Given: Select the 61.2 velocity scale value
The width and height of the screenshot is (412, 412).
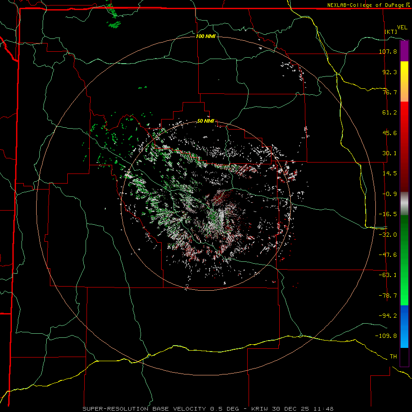Looking at the screenshot, I should 390,113.
